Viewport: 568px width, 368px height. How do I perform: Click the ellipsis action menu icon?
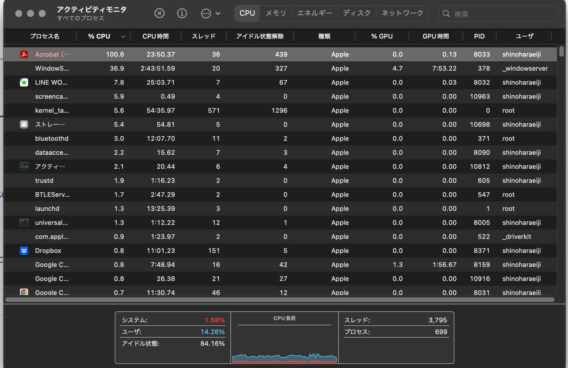click(x=206, y=13)
